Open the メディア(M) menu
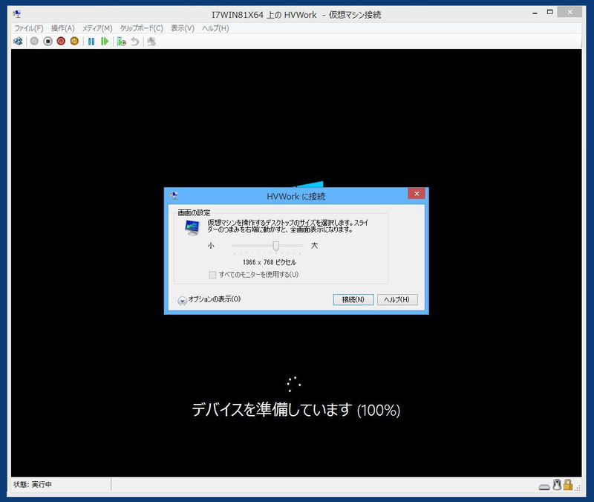 pyautogui.click(x=97, y=28)
